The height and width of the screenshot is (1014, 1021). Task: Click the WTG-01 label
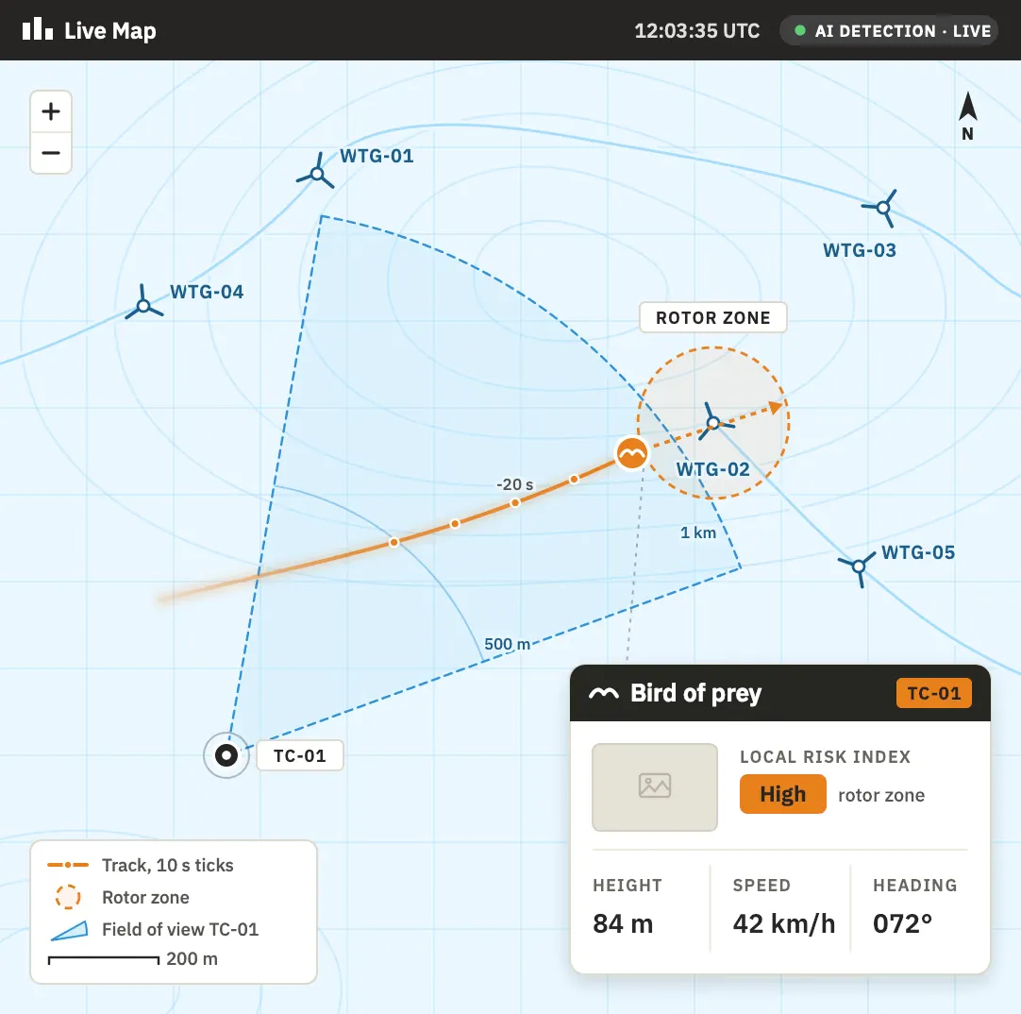click(377, 157)
